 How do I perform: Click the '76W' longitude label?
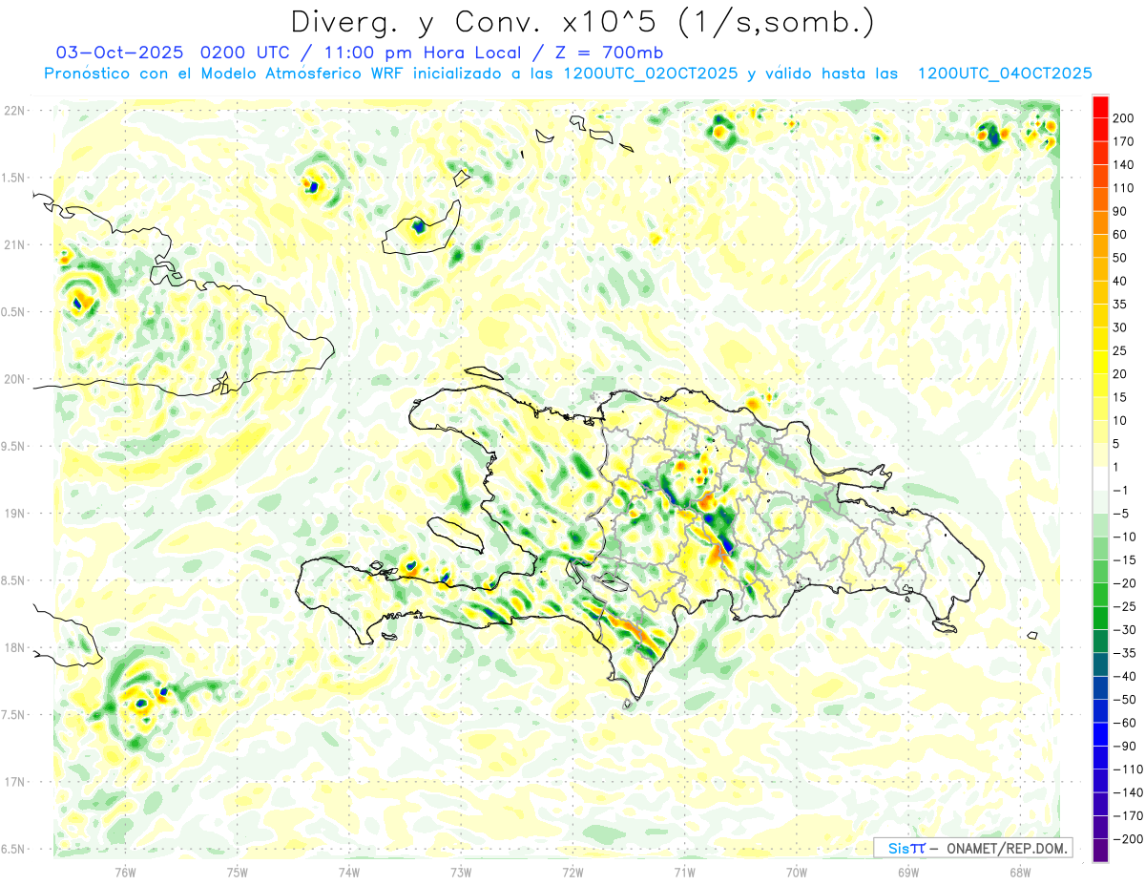(125, 871)
